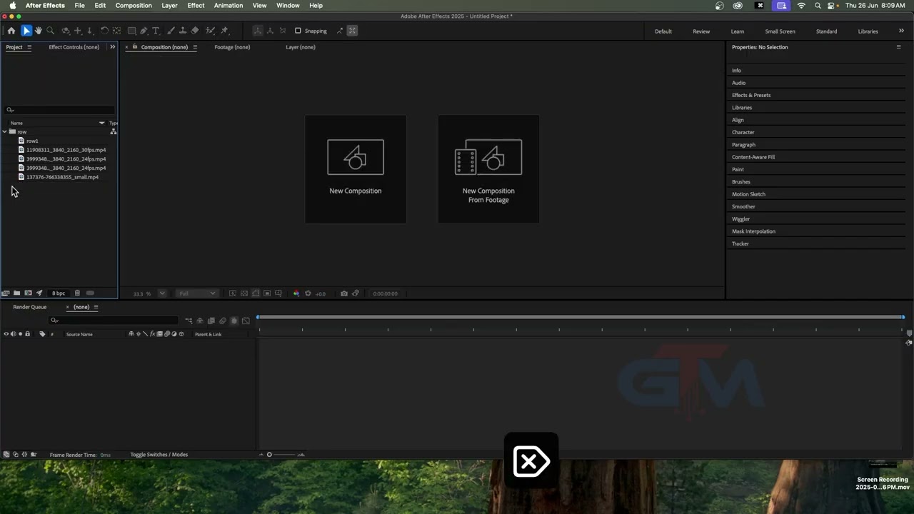
Task: Open Composition Mini-Flowchart in timeline
Action: coord(189,321)
